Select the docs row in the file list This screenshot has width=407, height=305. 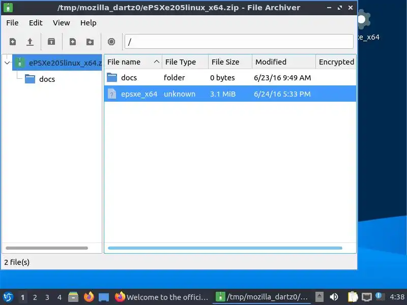pyautogui.click(x=230, y=78)
